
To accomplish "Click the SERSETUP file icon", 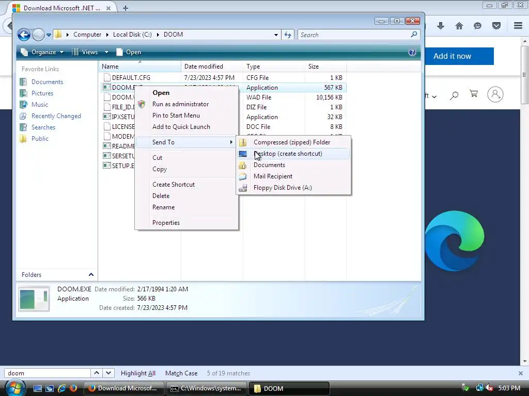I will coord(107,156).
